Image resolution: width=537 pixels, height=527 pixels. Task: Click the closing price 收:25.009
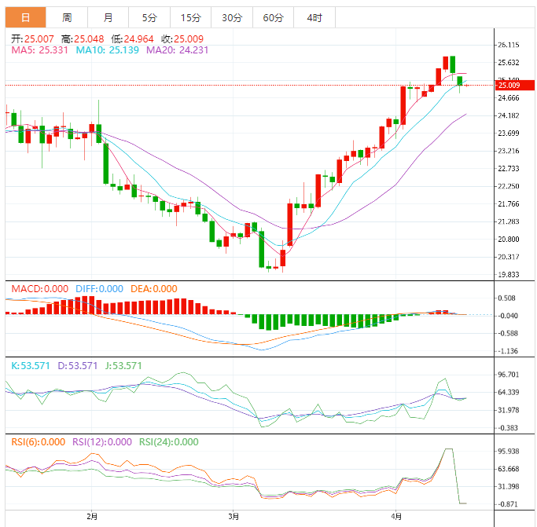(x=182, y=39)
